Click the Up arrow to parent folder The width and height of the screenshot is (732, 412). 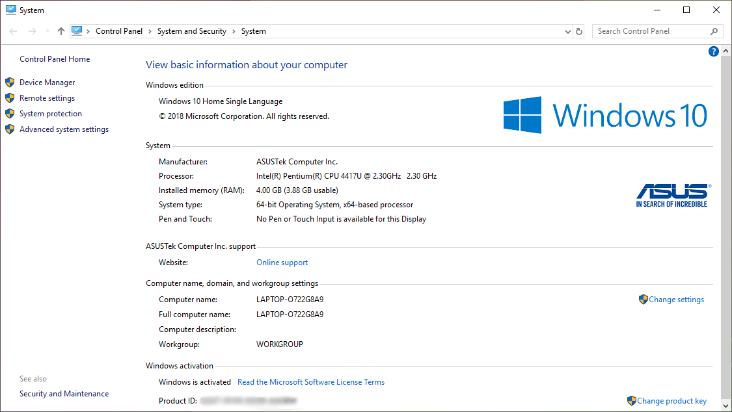pyautogui.click(x=61, y=31)
